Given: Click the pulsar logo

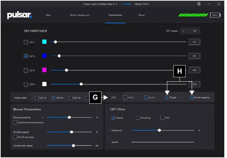Looking at the screenshot, I should [20, 15].
